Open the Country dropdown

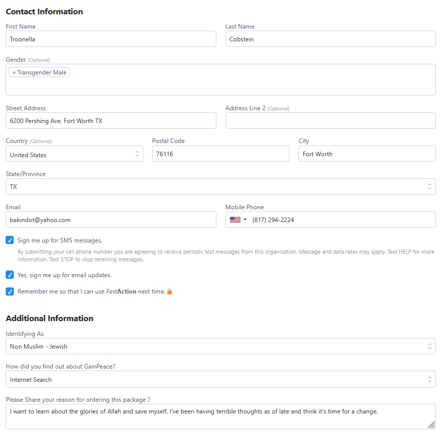75,154
